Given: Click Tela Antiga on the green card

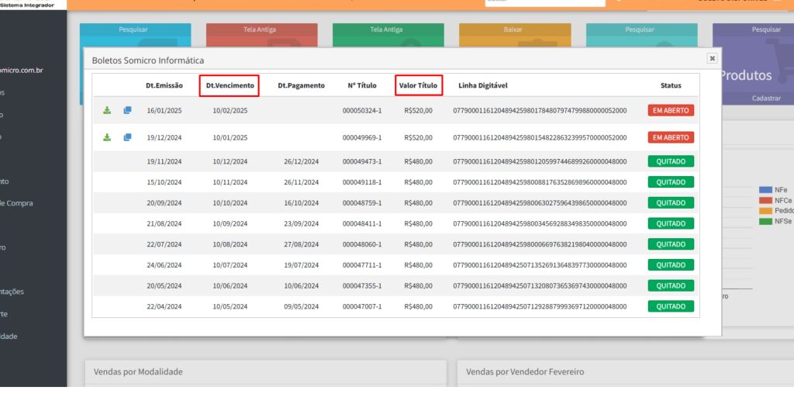Looking at the screenshot, I should click(386, 29).
